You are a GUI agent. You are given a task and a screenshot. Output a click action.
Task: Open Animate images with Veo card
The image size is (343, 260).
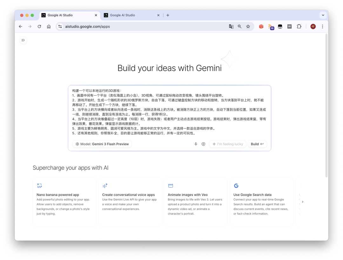[x=196, y=202]
